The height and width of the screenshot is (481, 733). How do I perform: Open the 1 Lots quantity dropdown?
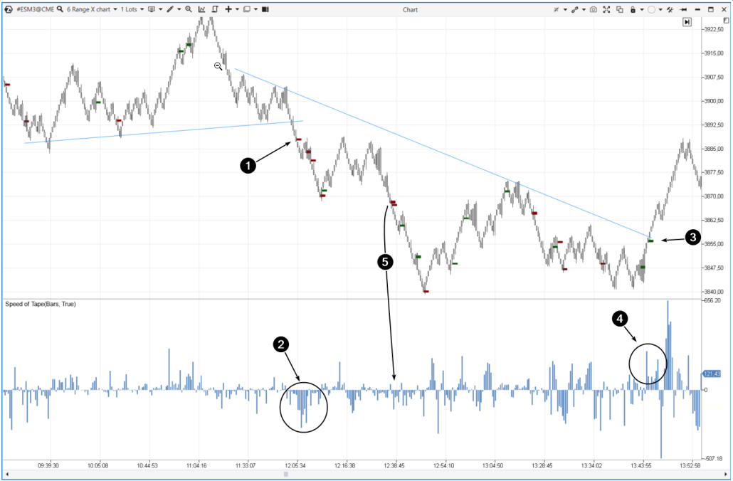[x=130, y=9]
